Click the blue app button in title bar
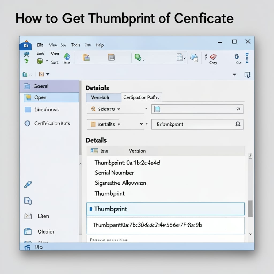 click(x=25, y=45)
